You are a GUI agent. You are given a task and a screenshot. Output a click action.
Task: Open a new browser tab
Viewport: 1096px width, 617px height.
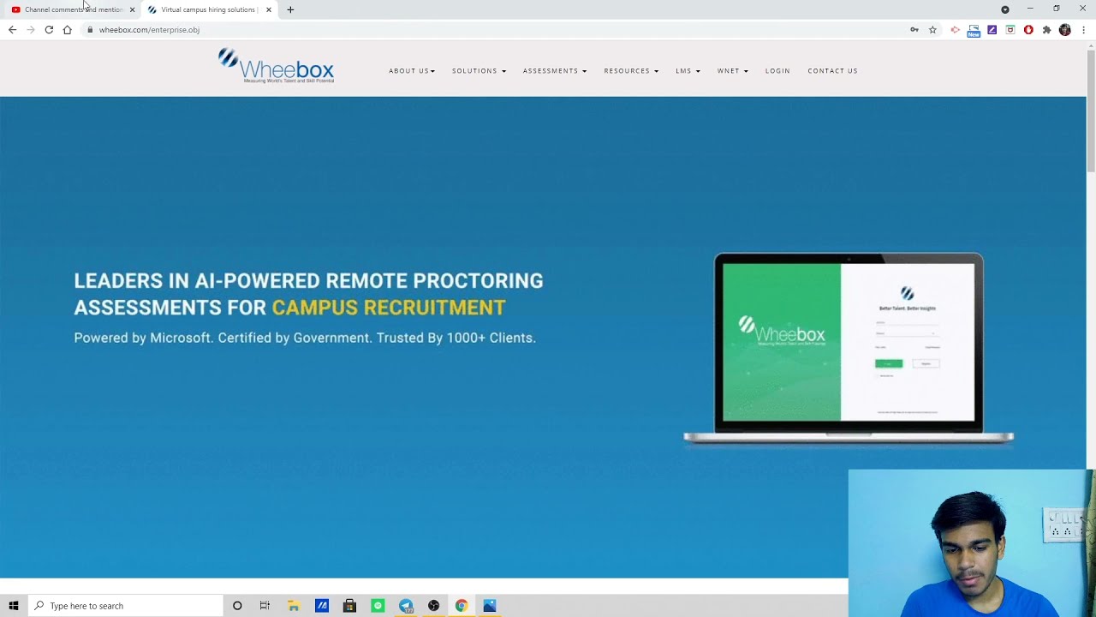pyautogui.click(x=290, y=9)
